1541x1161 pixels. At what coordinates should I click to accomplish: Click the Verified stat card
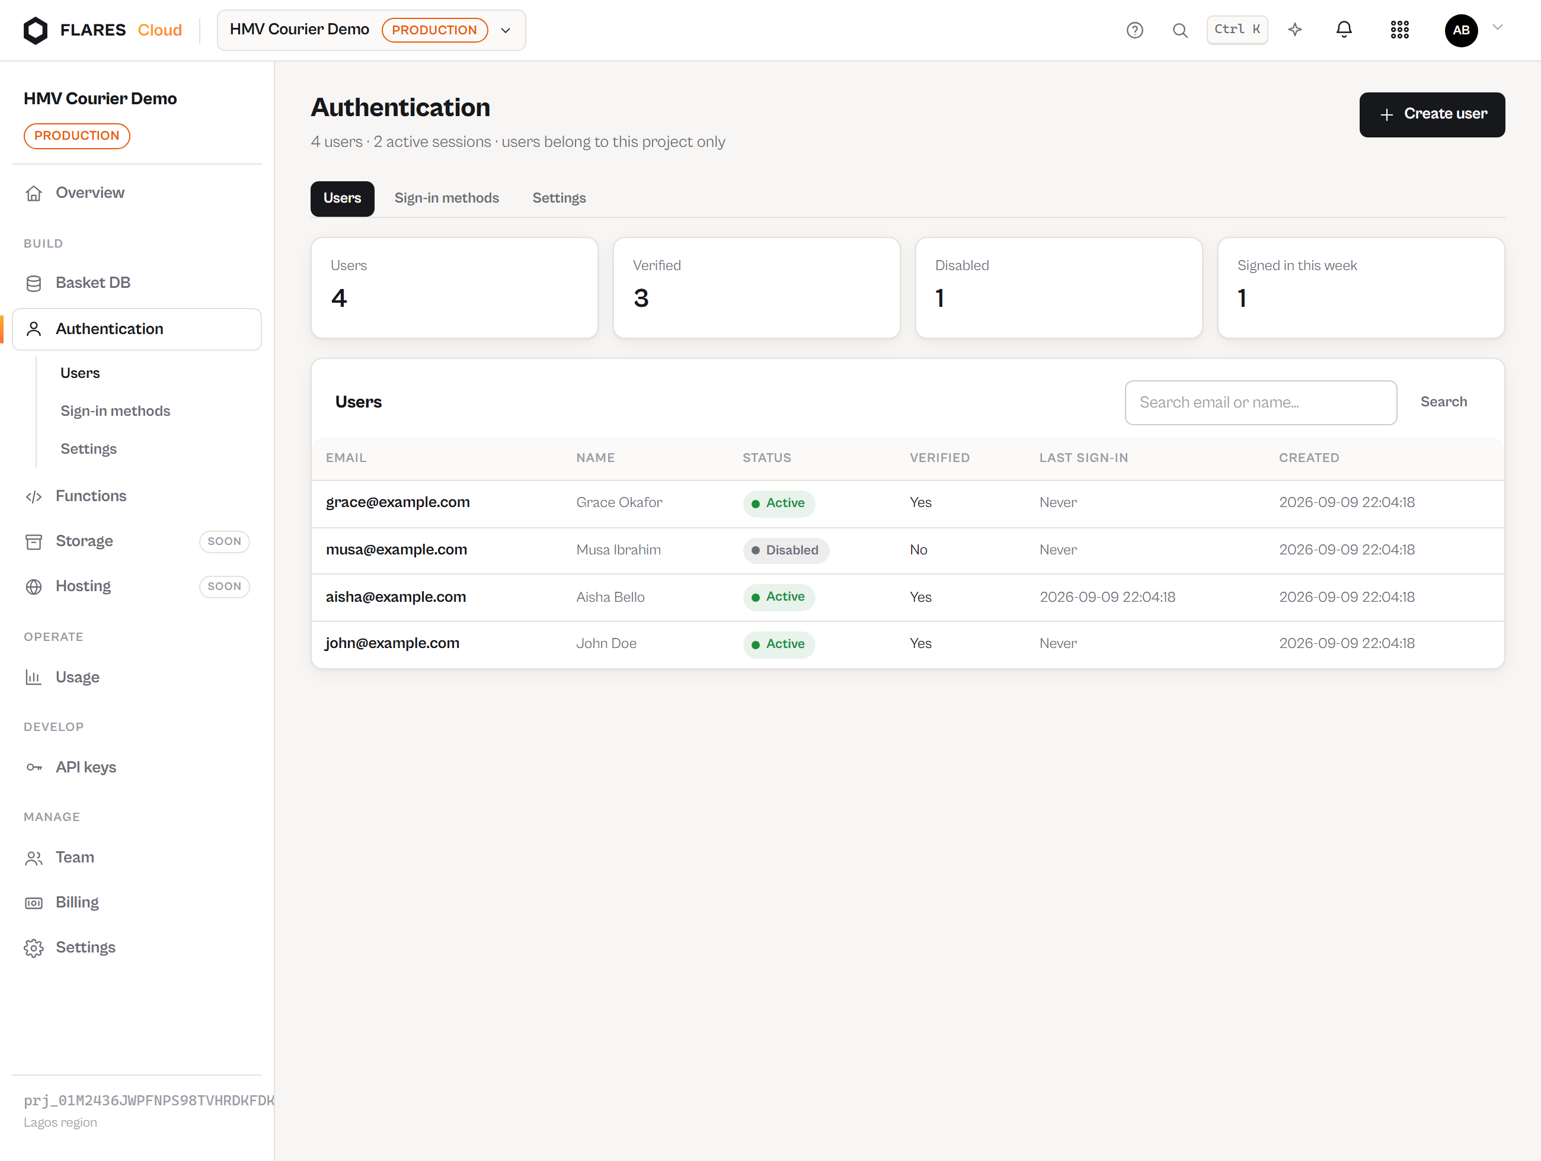pos(756,288)
